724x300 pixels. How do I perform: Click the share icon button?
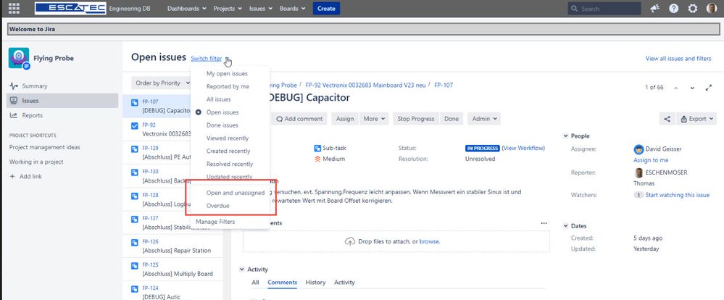point(667,119)
